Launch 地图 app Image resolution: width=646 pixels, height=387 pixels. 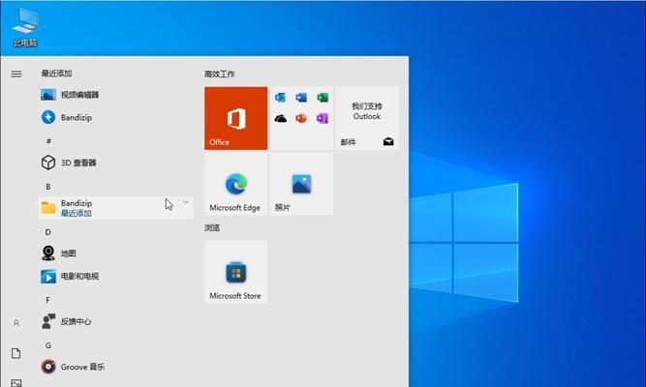116,253
